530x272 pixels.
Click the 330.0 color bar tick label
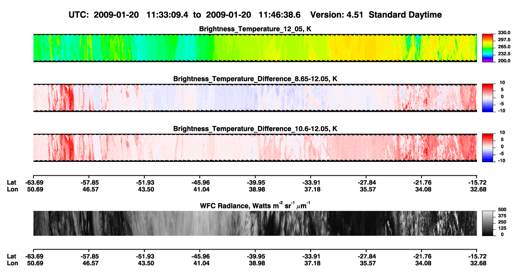(x=504, y=33)
